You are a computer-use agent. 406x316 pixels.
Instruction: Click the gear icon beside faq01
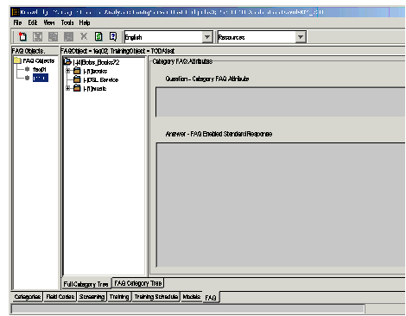[27, 69]
